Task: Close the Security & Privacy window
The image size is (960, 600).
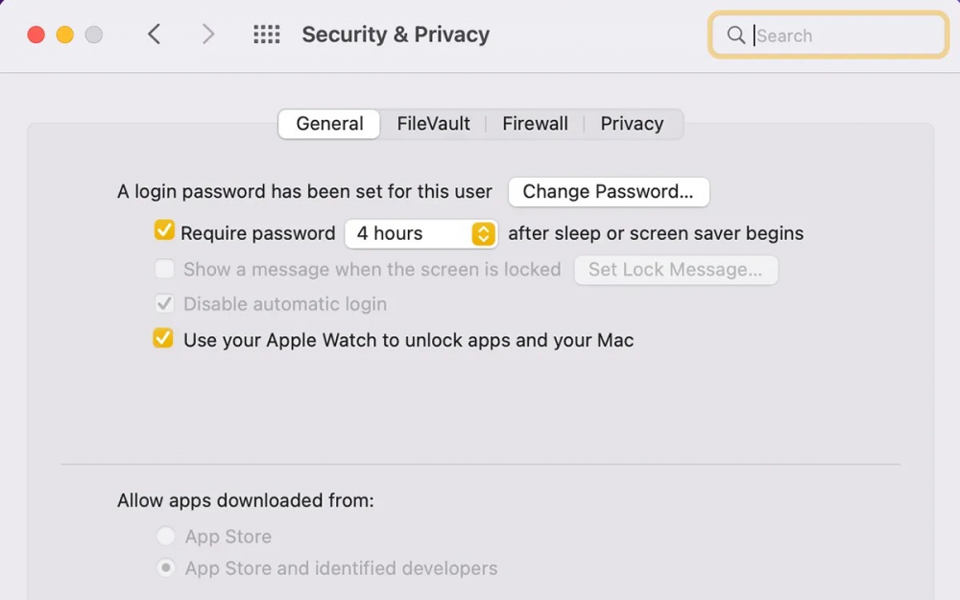Action: tap(36, 35)
